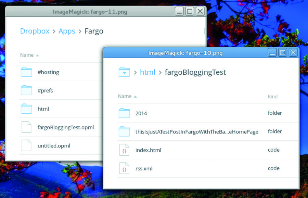Select the index.html file name
308x198 pixels.
tap(148, 150)
